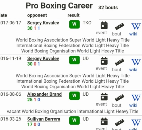Open event calendar icon for Alexander Brand bout
142x130 pixels.
point(104,97)
